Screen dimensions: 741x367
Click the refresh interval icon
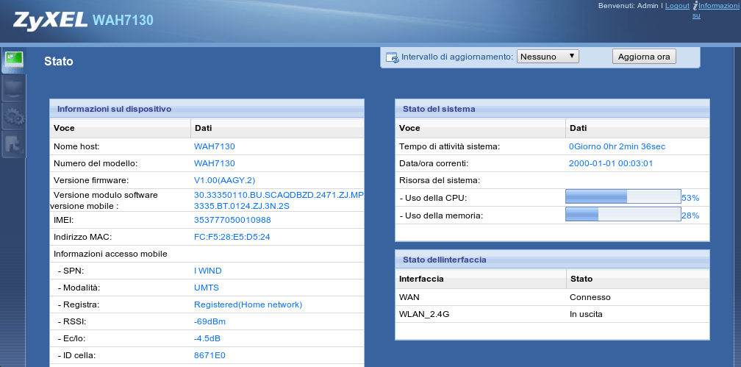coord(393,57)
